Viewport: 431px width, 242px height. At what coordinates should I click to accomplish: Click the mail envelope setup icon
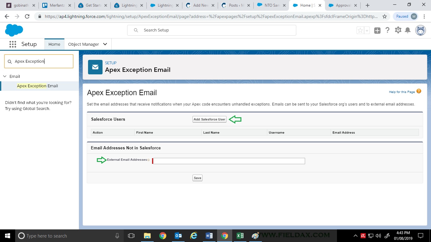click(95, 67)
